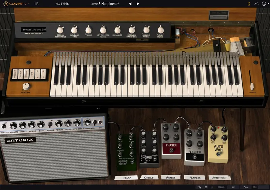Open the ALL TYPES preset filter
Screen dimensions: 270x190
(62, 4)
